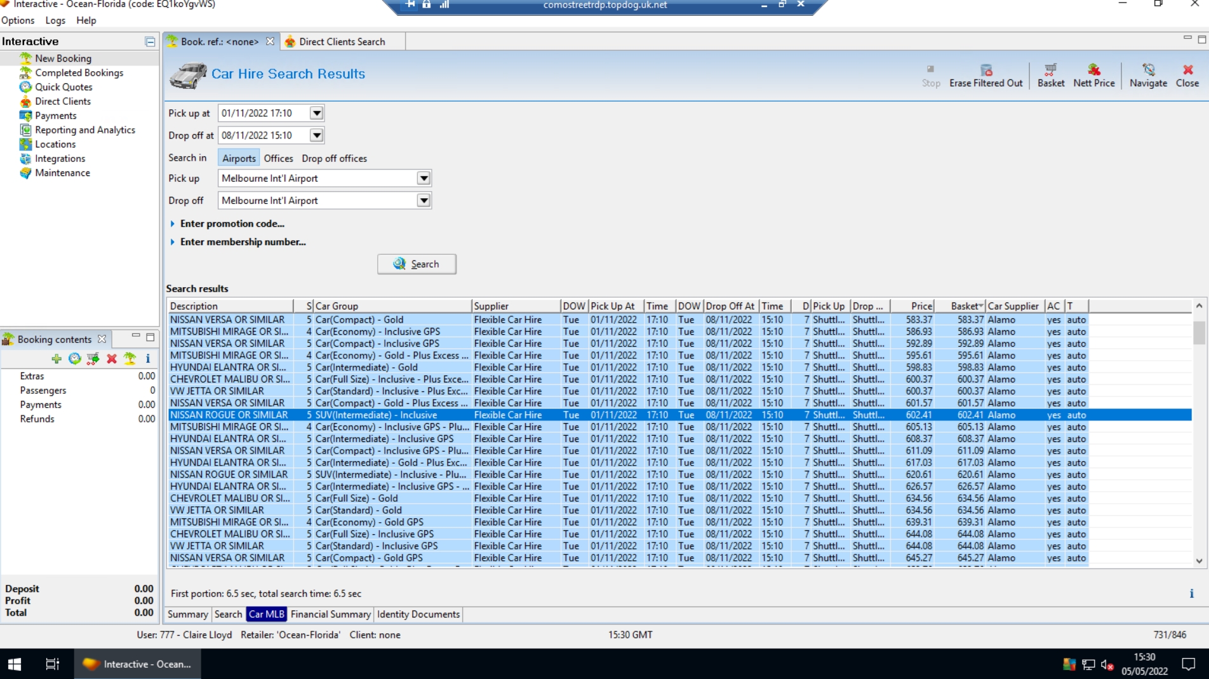Viewport: 1209px width, 679px height.
Task: Open Task View on the taskbar
Action: pos(53,664)
